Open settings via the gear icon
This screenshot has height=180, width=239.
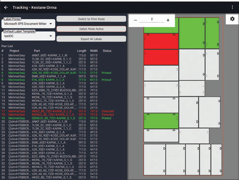click(x=232, y=19)
